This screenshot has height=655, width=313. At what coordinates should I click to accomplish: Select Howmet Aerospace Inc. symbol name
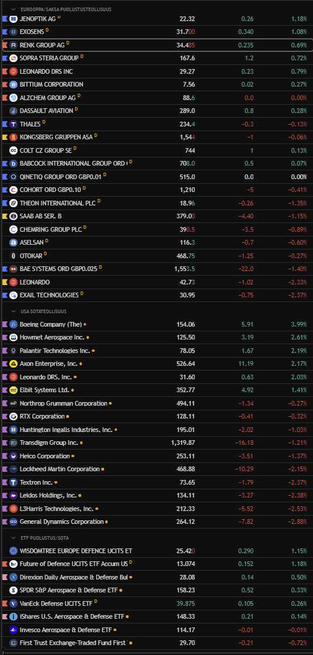pyautogui.click(x=52, y=338)
